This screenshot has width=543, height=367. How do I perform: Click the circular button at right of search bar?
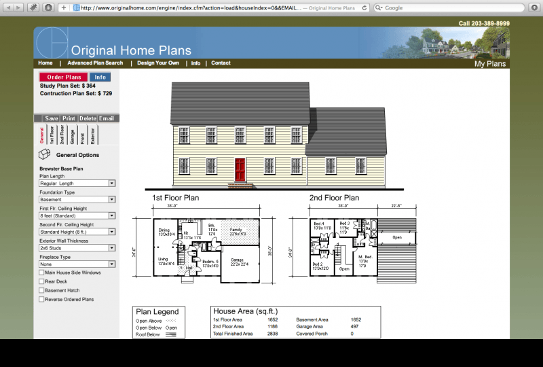pos(534,7)
